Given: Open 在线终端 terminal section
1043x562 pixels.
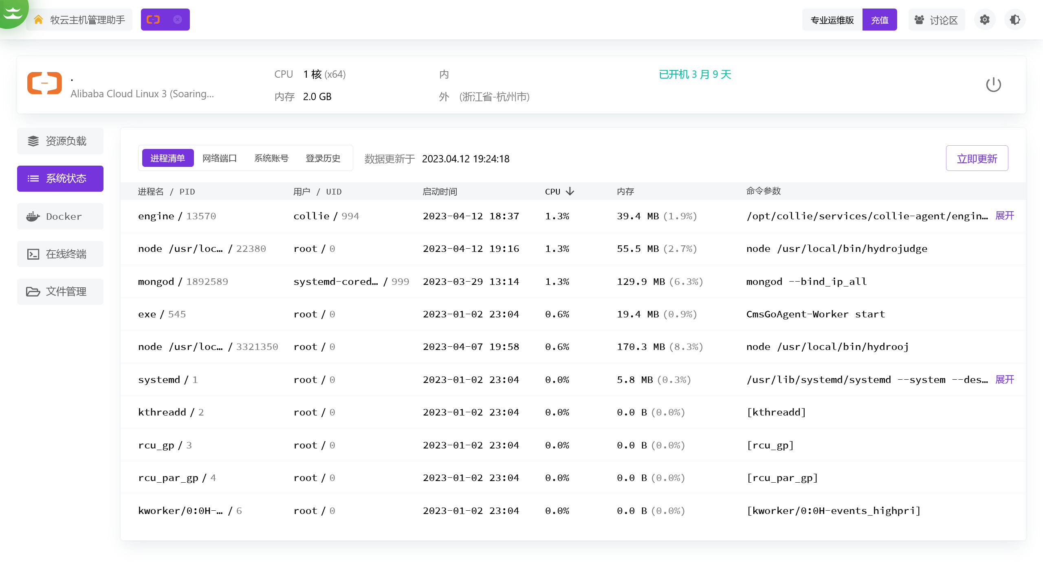Looking at the screenshot, I should point(60,254).
